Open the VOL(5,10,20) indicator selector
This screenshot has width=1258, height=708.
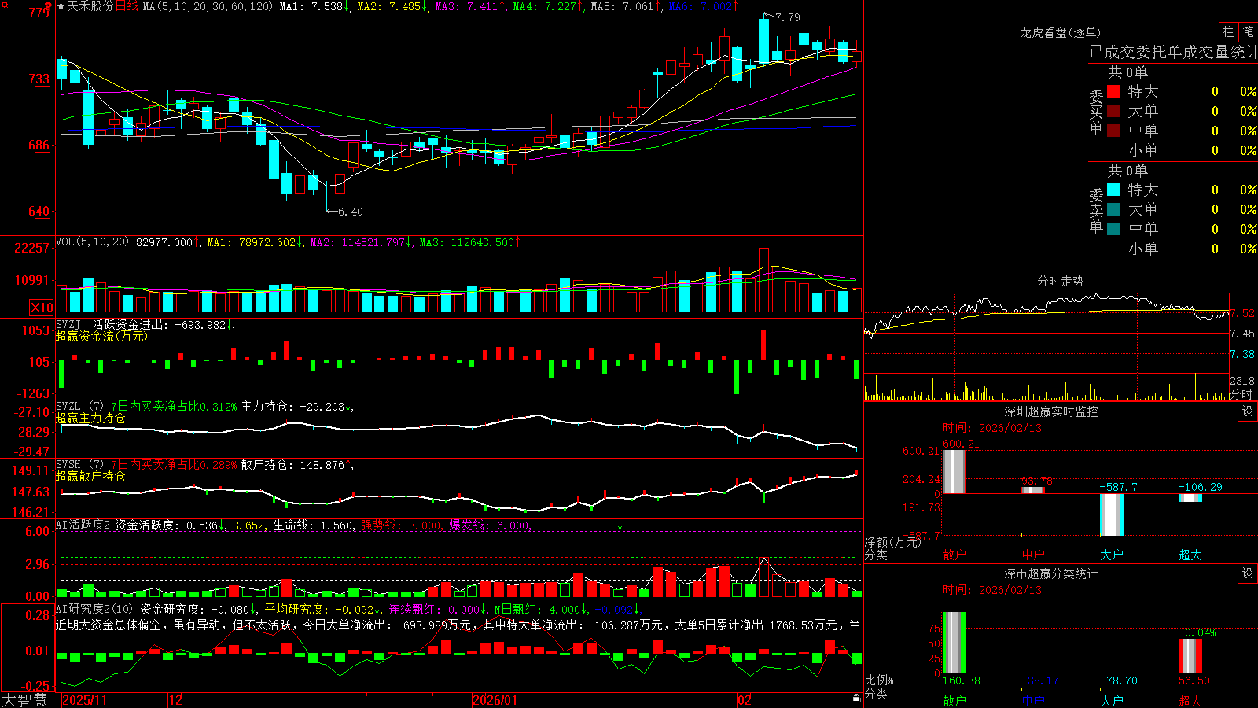92,242
